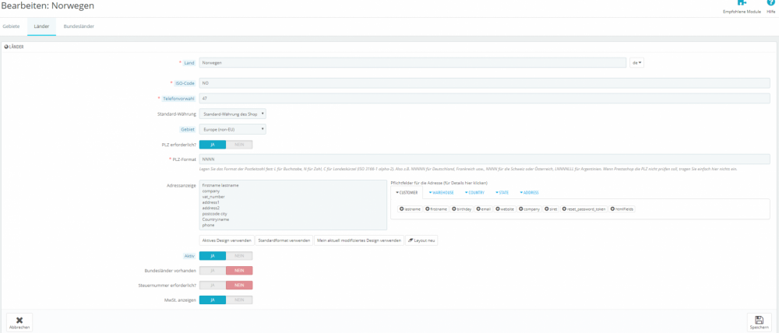Add the siret required field
The image size is (779, 333).
point(552,209)
